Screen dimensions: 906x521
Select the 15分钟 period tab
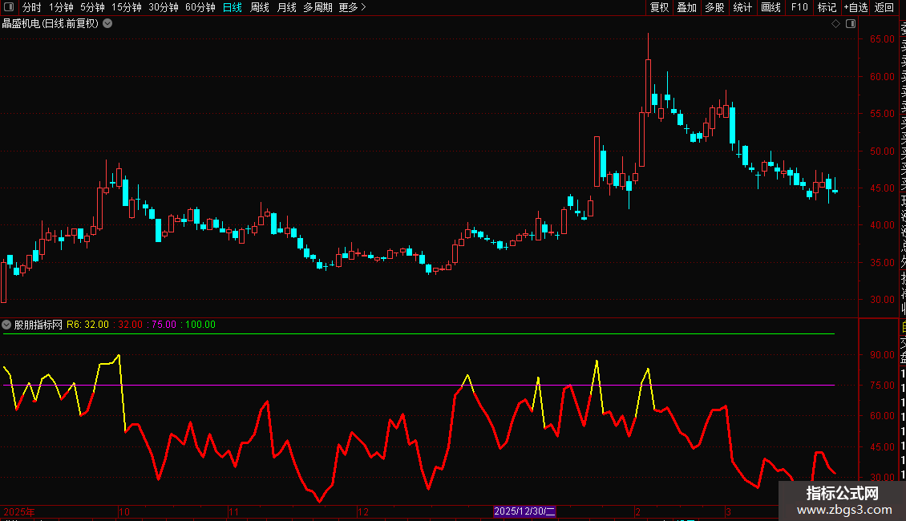tap(126, 7)
